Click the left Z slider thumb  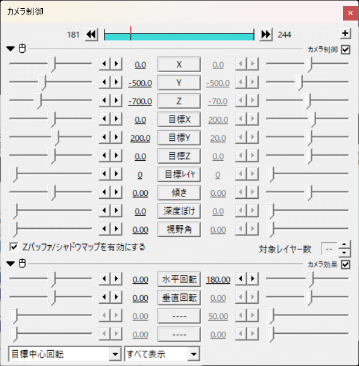tap(38, 101)
